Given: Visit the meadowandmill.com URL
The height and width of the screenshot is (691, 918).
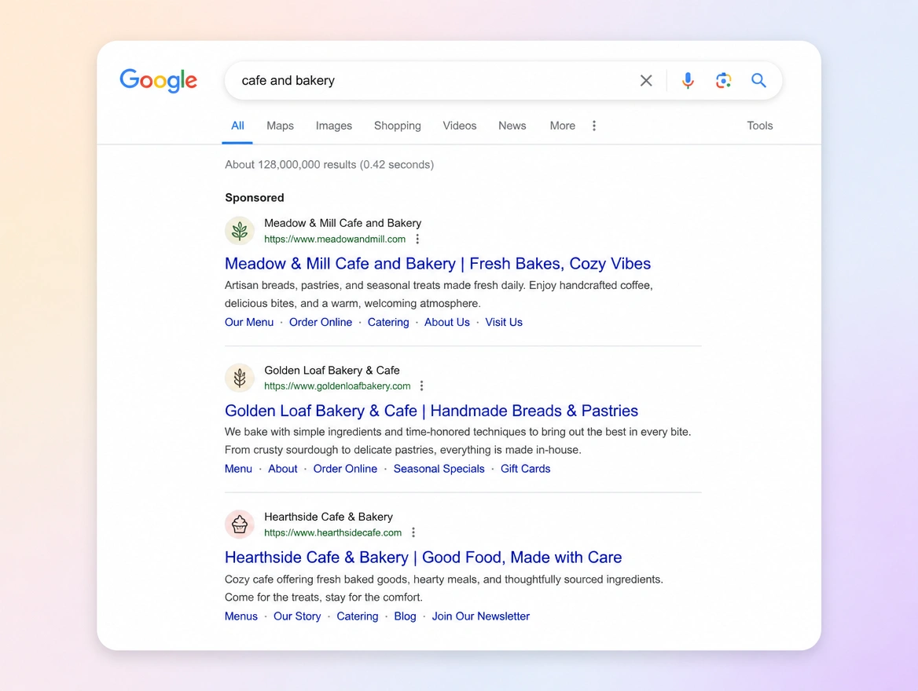Looking at the screenshot, I should tap(335, 239).
